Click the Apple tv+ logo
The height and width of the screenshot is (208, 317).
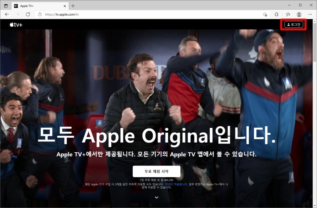click(16, 25)
